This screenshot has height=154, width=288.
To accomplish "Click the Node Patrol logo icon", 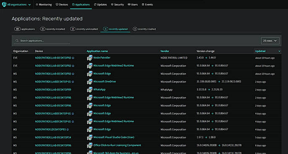I will pos(4,5).
